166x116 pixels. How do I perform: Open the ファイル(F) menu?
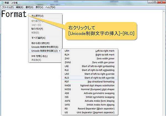point(8,7)
